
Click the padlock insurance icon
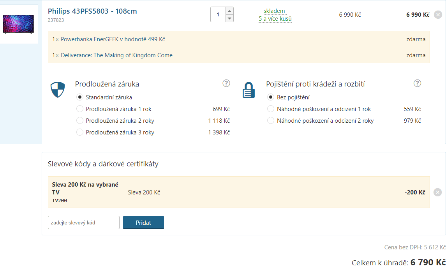pyautogui.click(x=249, y=90)
